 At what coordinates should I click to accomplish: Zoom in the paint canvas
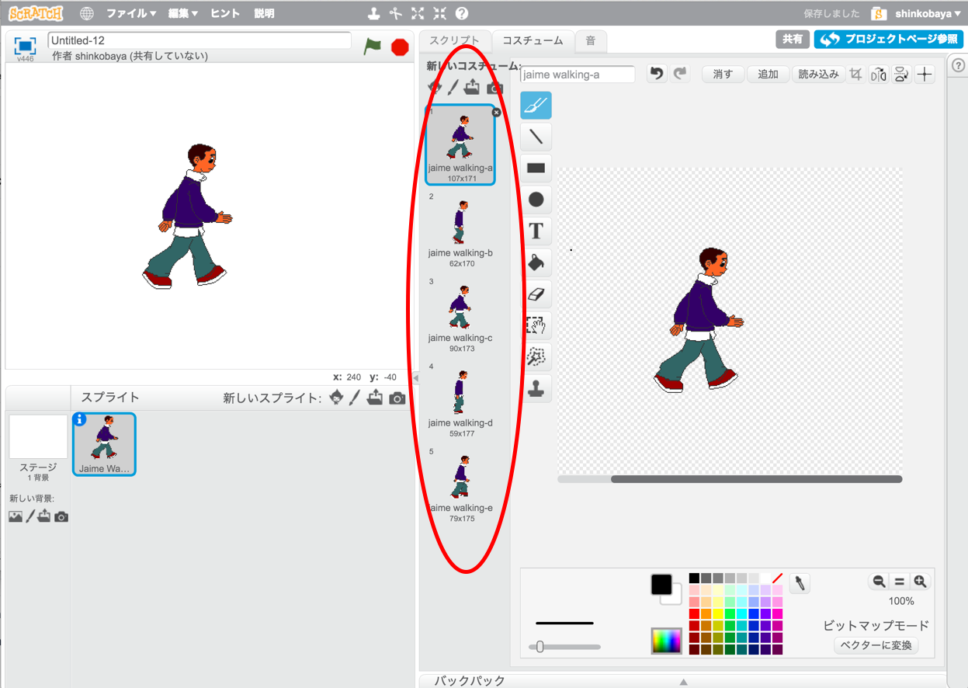coord(920,581)
